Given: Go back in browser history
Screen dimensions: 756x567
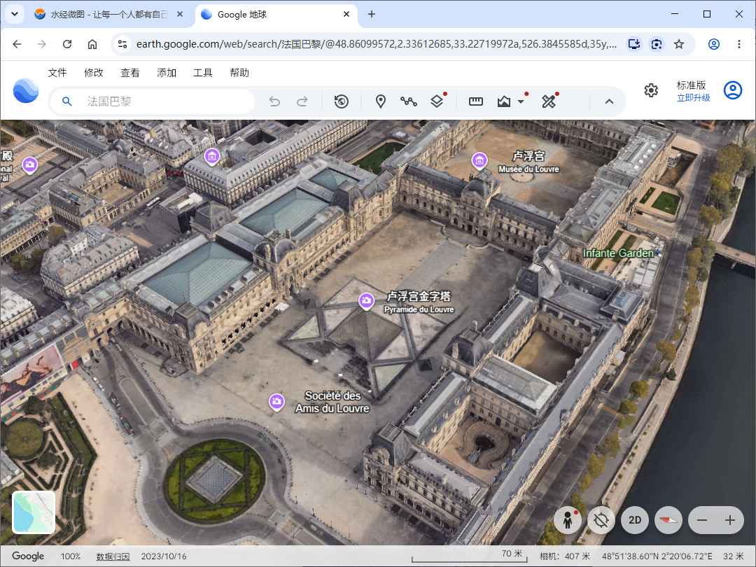Looking at the screenshot, I should (x=17, y=44).
